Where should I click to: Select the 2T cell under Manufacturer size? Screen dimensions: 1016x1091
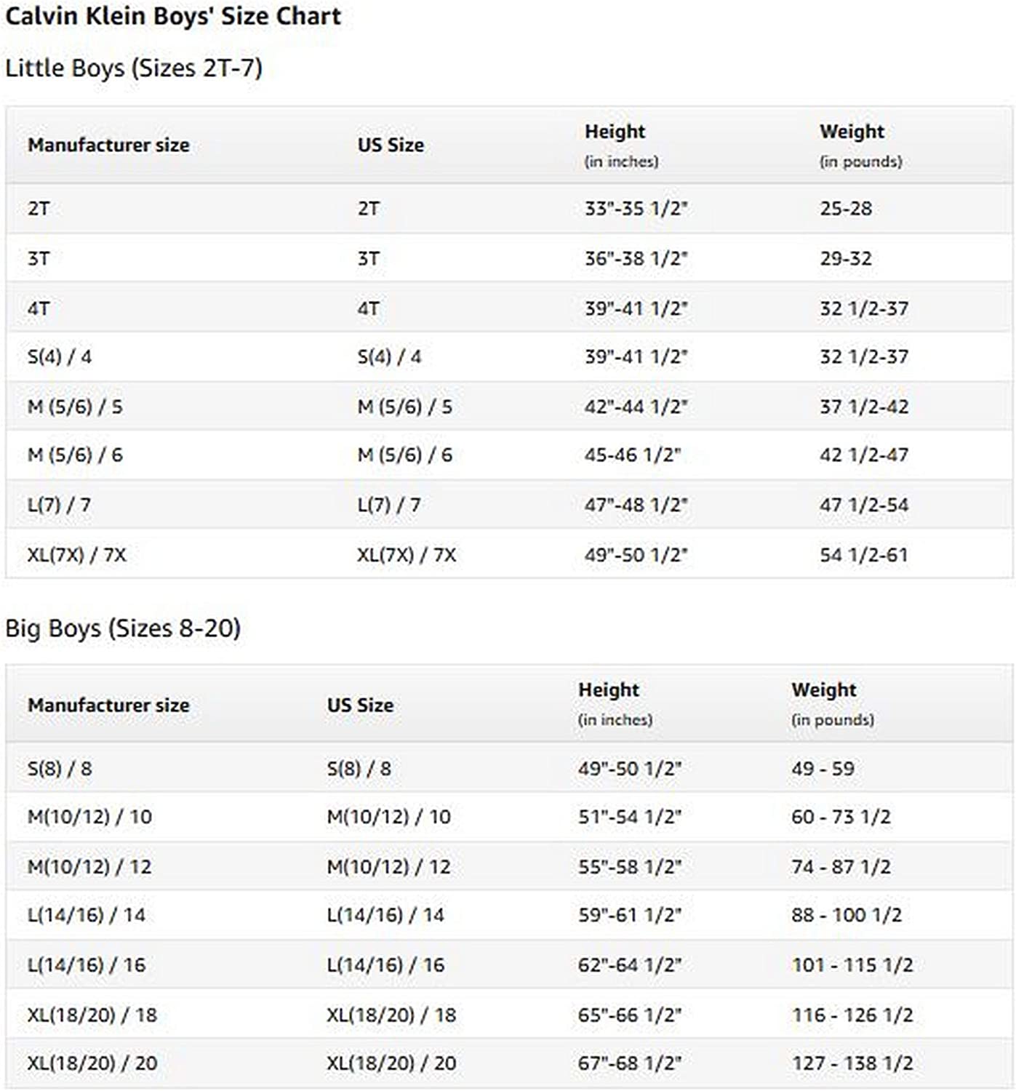coord(39,209)
